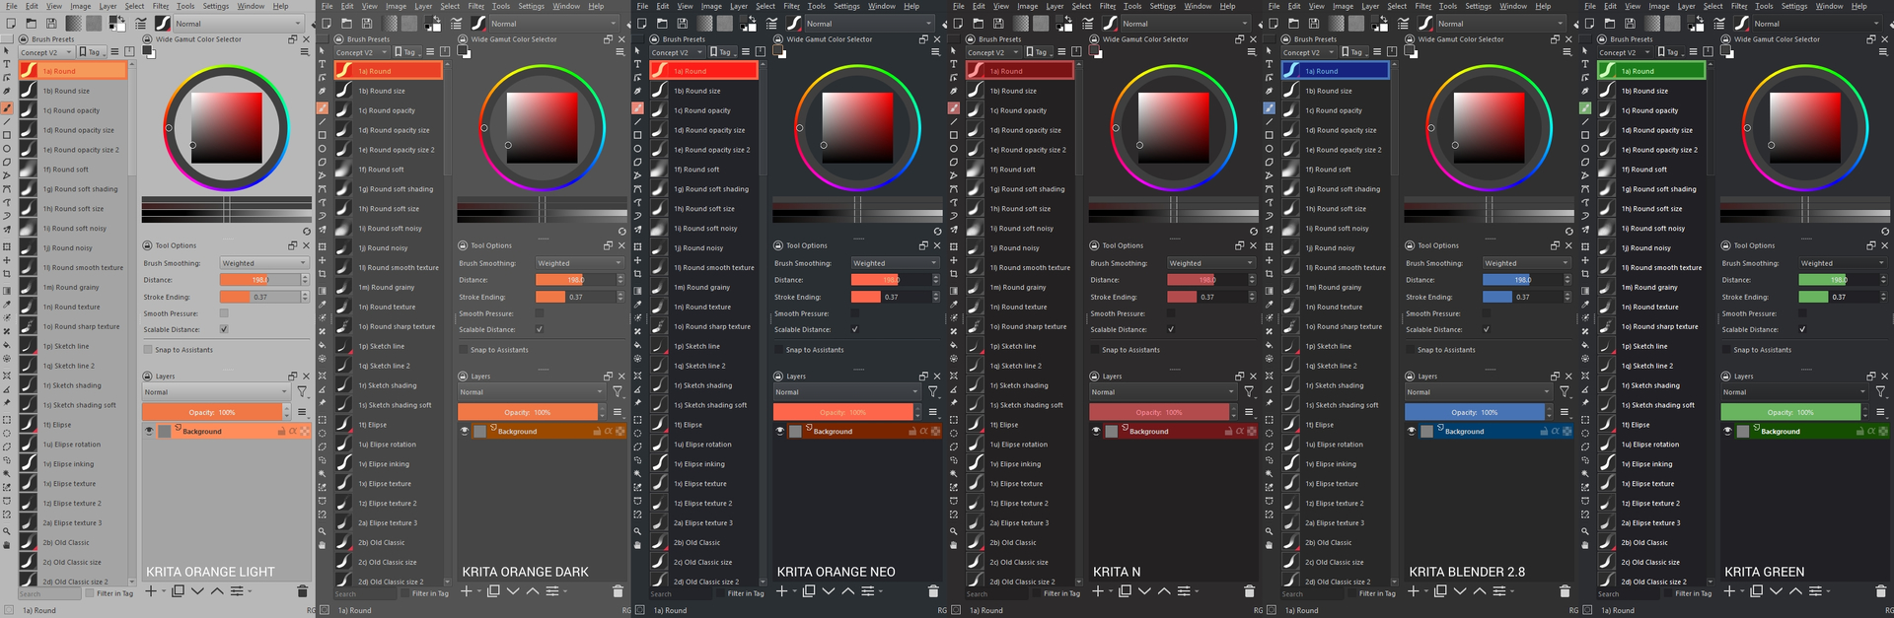Open the Settings menu in Krita N window
This screenshot has height=618, width=1894.
pos(1162,6)
